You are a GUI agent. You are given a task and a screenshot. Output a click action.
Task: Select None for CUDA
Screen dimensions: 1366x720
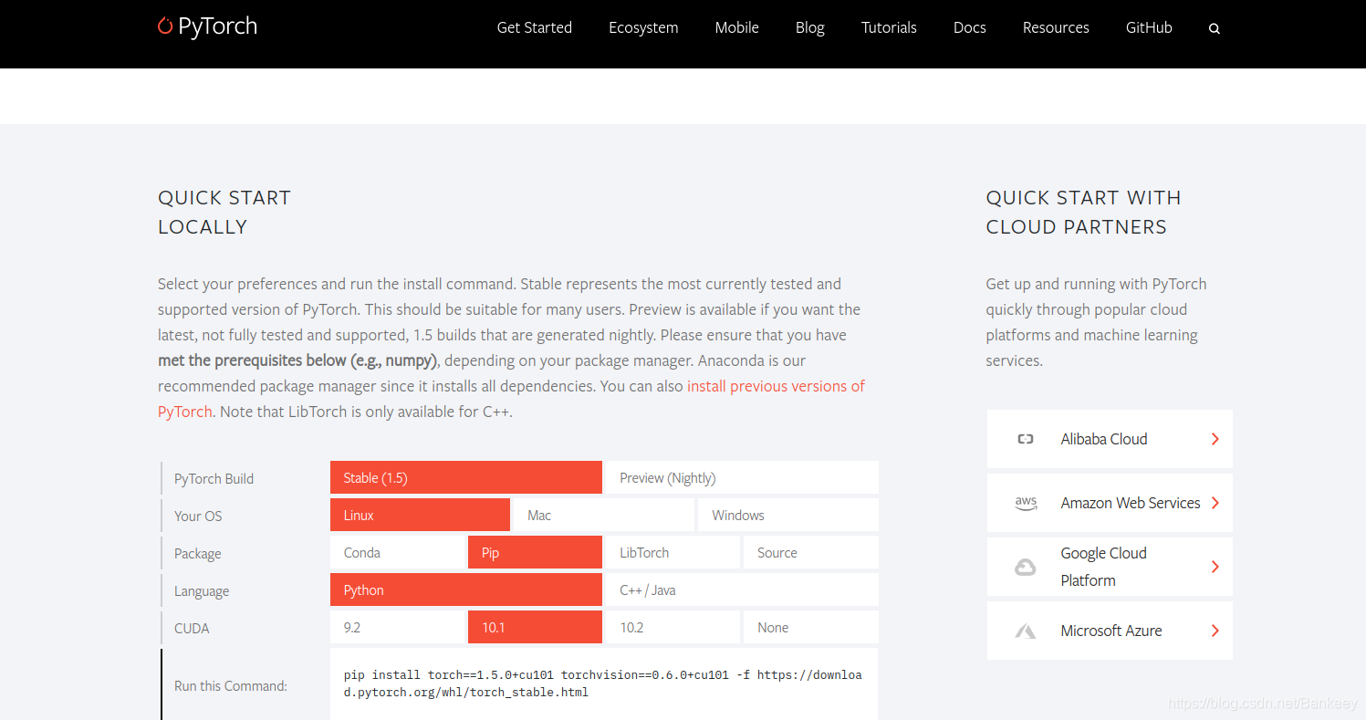click(x=811, y=627)
